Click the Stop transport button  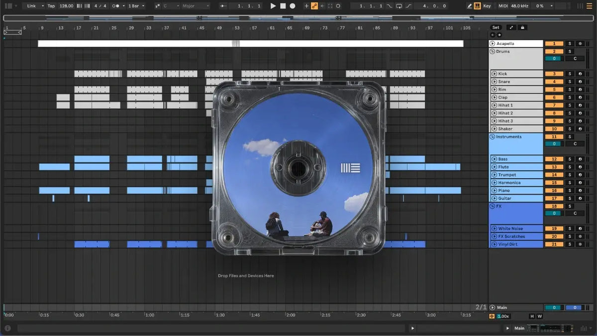pyautogui.click(x=283, y=6)
